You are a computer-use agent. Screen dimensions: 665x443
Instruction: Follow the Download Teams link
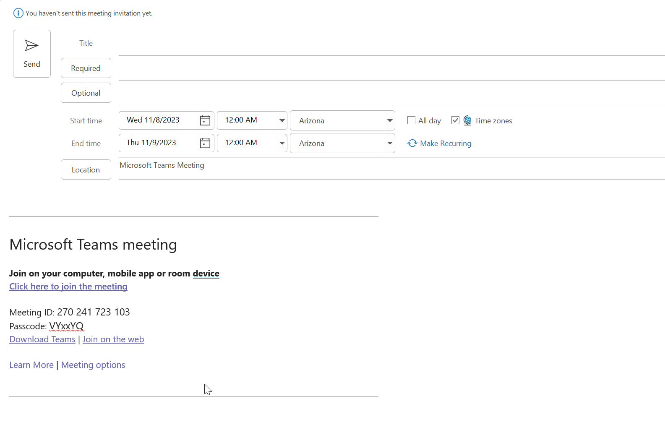(x=42, y=339)
